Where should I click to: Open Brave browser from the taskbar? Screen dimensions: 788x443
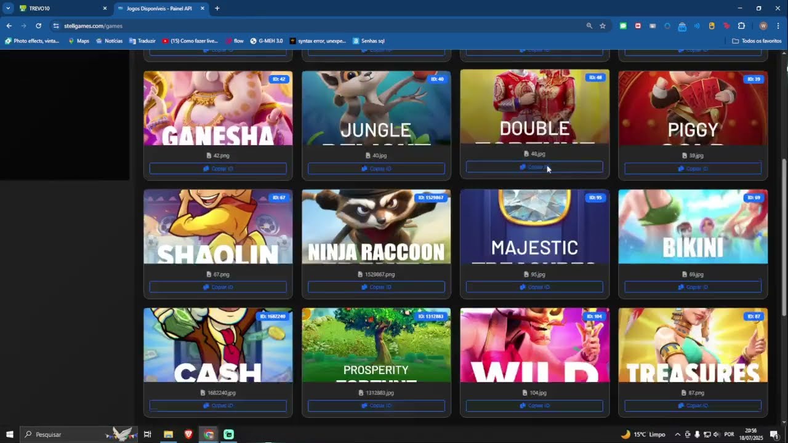[188, 434]
